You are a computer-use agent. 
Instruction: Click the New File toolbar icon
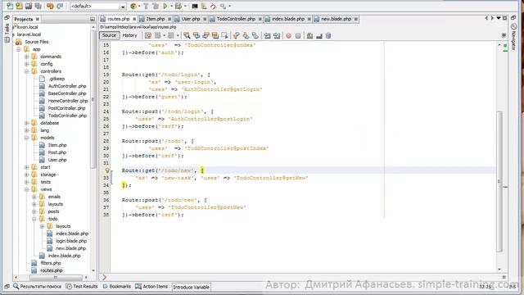(10, 6)
